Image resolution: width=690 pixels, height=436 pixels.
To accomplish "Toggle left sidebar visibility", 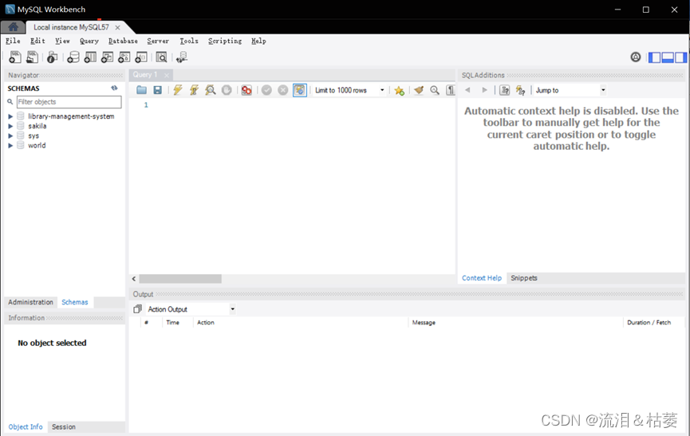I will point(654,57).
